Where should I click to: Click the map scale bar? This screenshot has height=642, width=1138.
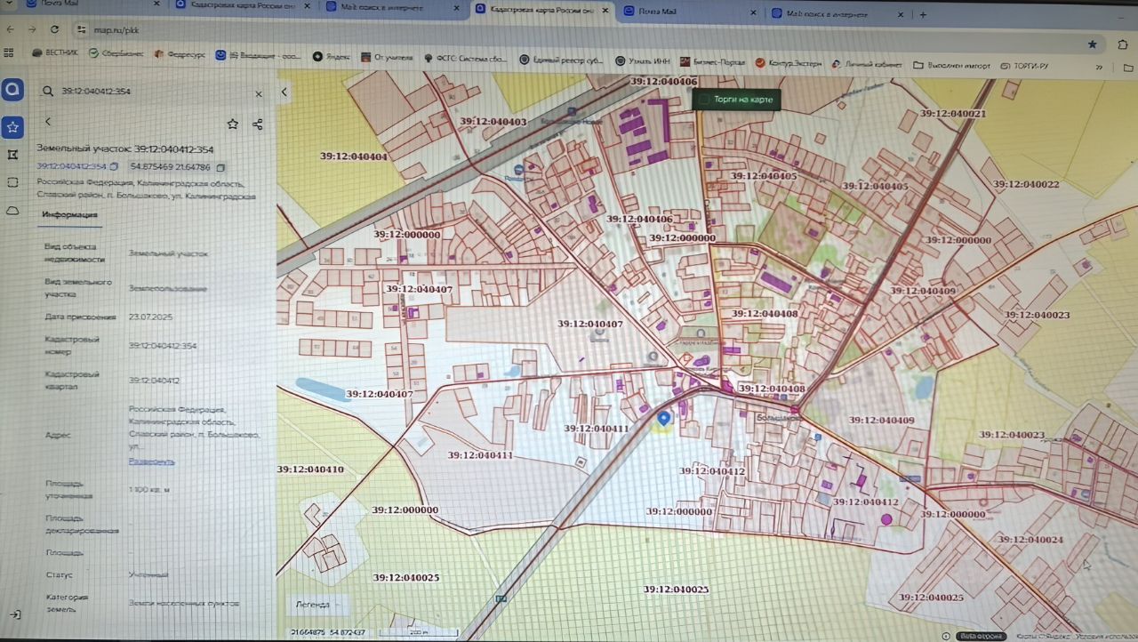[x=419, y=631]
